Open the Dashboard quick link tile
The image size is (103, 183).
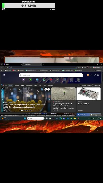(44, 80)
